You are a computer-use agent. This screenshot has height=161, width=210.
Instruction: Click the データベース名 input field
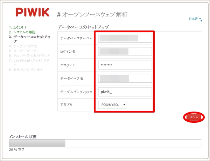125,78
